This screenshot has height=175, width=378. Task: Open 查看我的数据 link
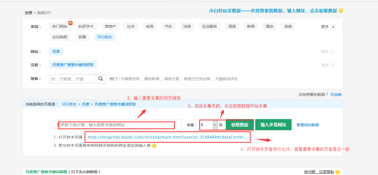click(x=308, y=125)
